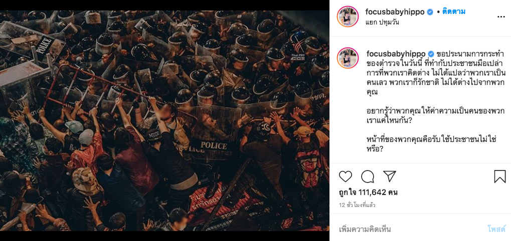This screenshot has height=241, width=511.
Task: Open the profile avatar next to the caption
Action: (348, 58)
